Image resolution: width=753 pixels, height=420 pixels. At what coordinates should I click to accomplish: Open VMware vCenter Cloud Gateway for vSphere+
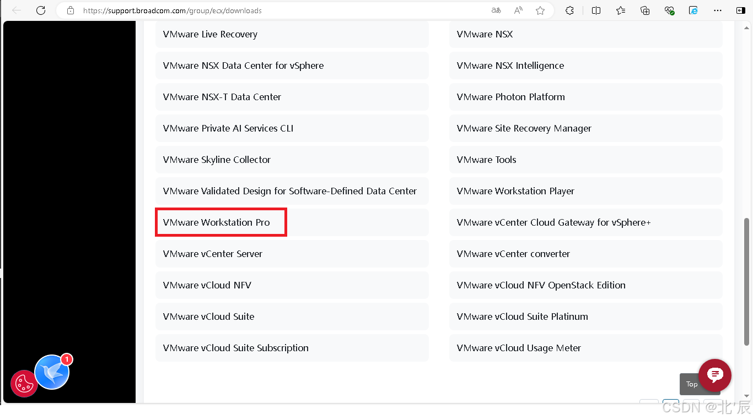(x=585, y=222)
